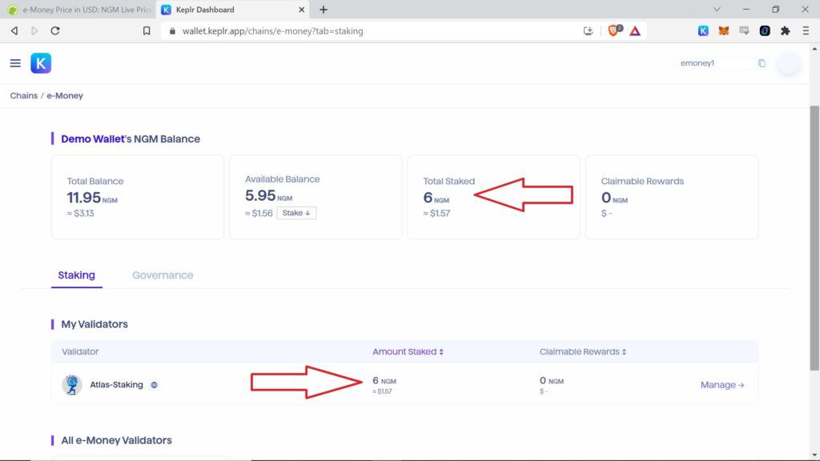Click the emoney1 address text
820x461 pixels.
tap(697, 63)
